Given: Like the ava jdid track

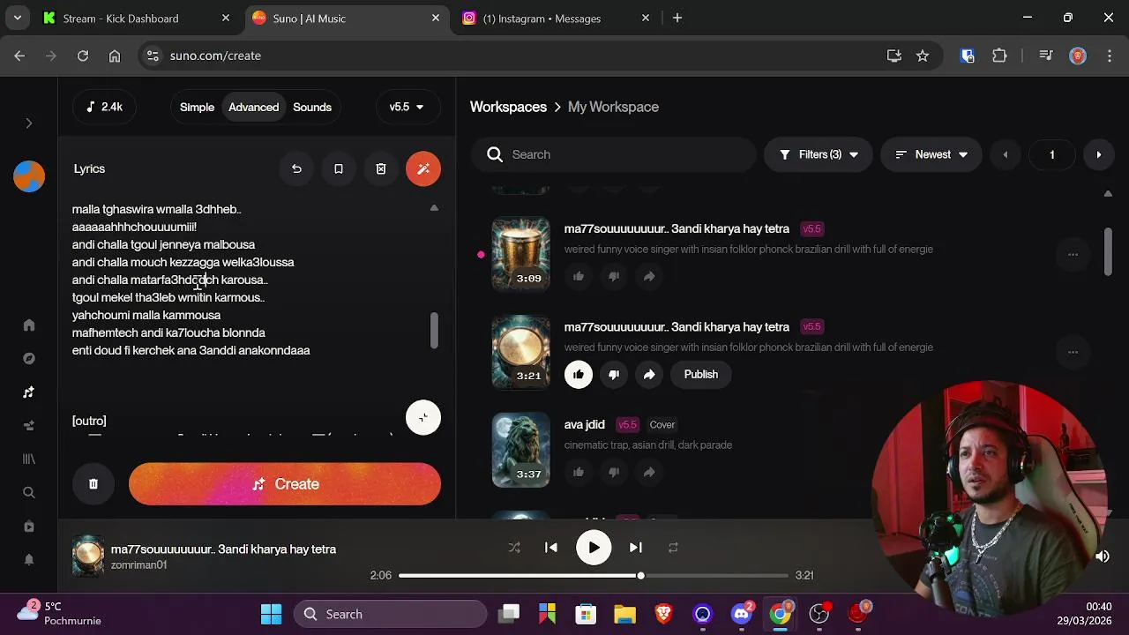Looking at the screenshot, I should point(579,473).
